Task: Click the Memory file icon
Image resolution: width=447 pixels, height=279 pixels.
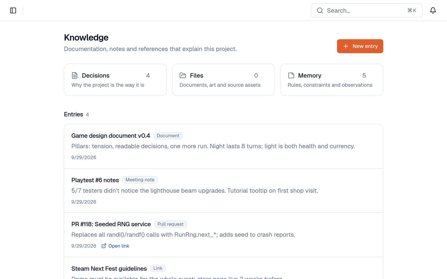Action: [291, 75]
